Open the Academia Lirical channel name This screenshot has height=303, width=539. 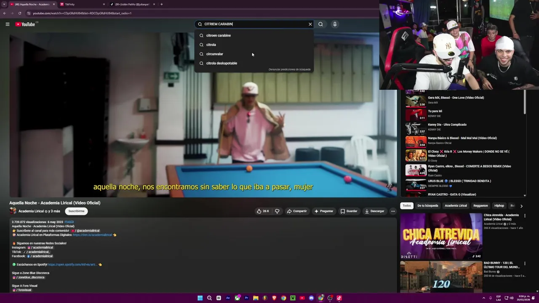coord(31,211)
